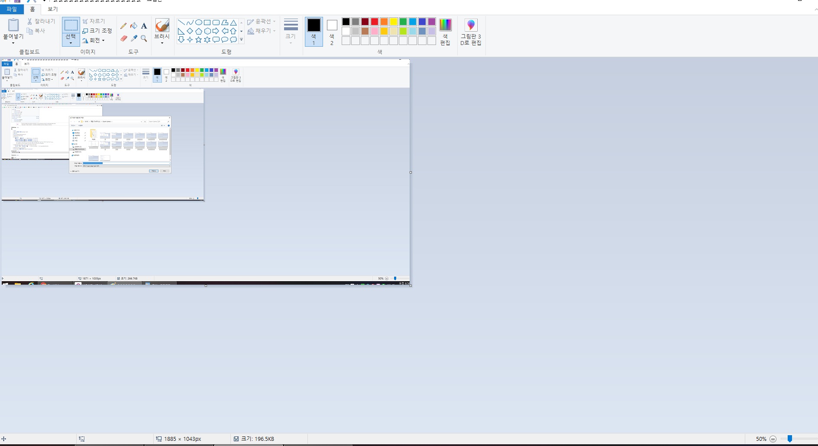Select the Pencil tool
The image size is (818, 446).
point(123,26)
